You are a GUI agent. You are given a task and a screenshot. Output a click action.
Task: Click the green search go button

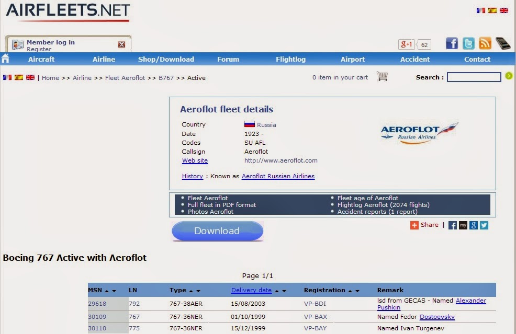(x=509, y=76)
